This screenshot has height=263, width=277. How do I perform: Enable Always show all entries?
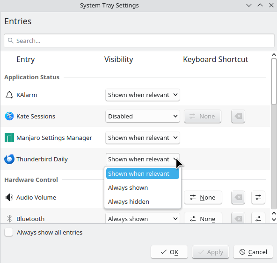pyautogui.click(x=8, y=232)
